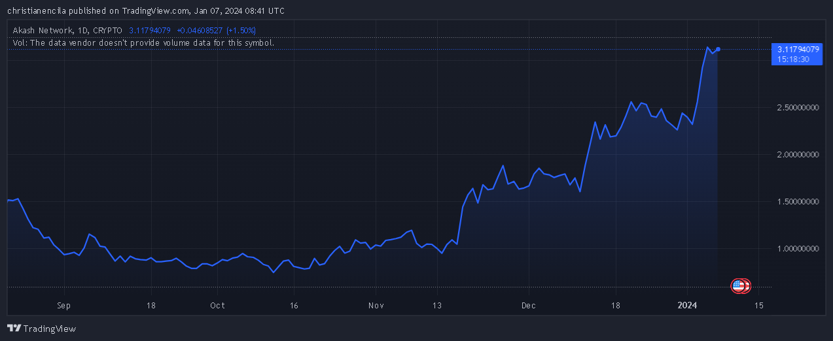Click the 18 date label between Sep and Oct
This screenshot has width=833, height=341.
(x=151, y=305)
